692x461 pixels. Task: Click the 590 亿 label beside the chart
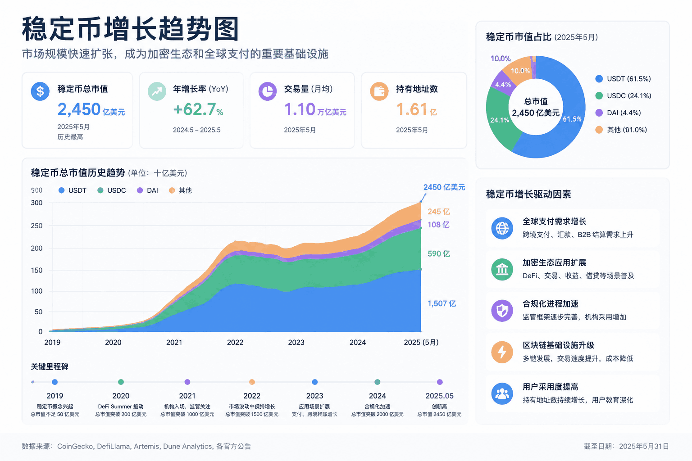(x=439, y=254)
